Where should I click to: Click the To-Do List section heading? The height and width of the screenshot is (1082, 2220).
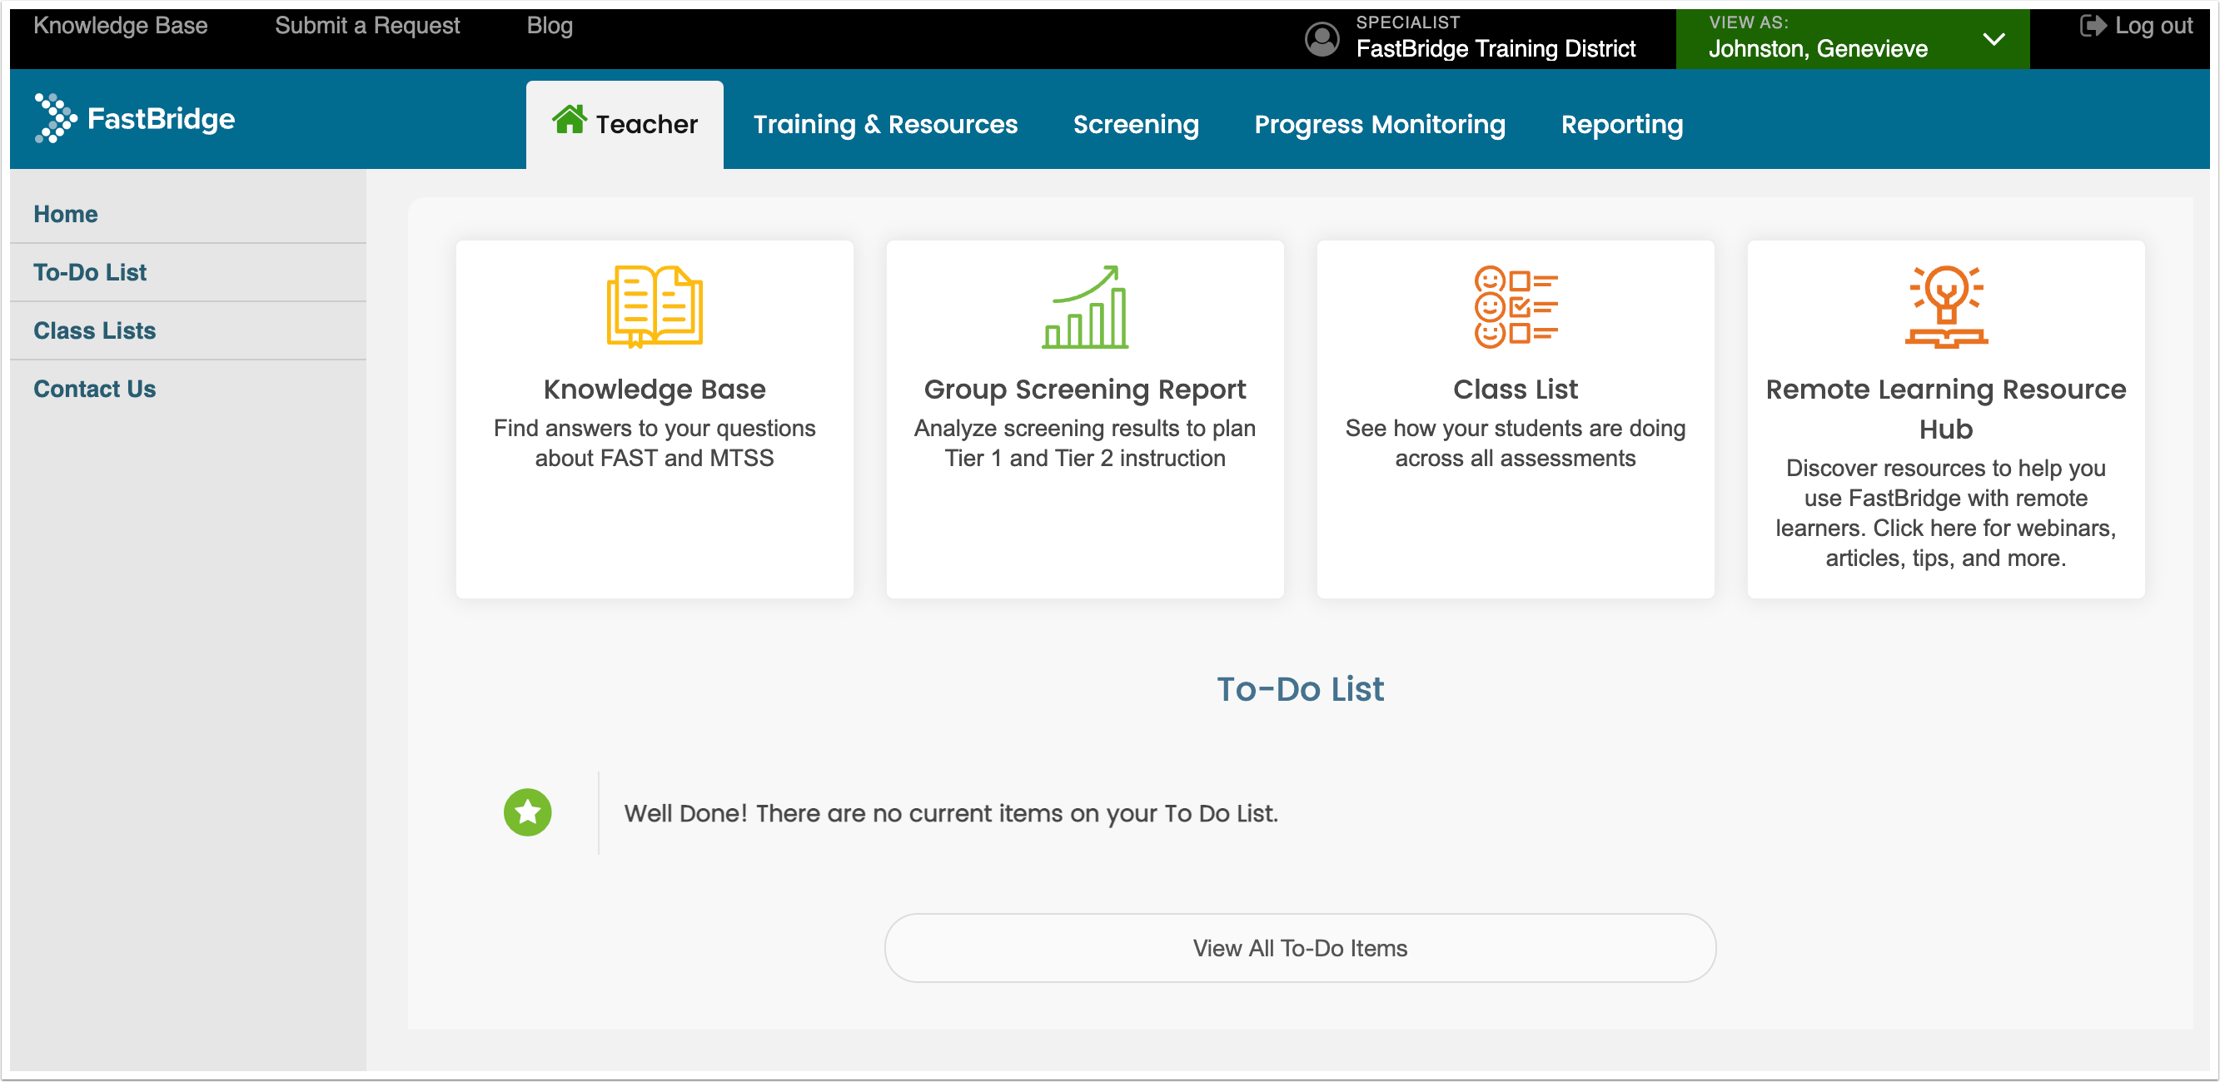1300,688
